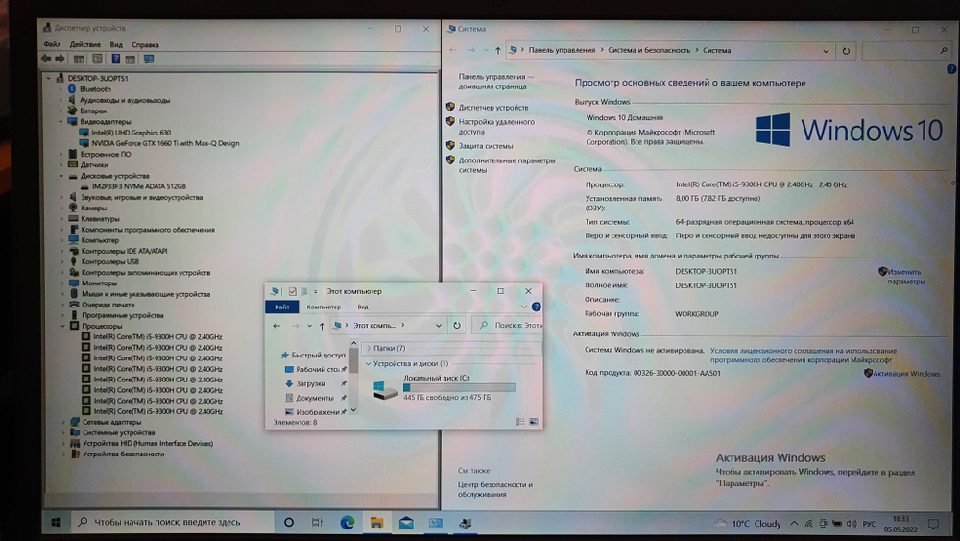Image resolution: width=960 pixels, height=541 pixels.
Task: Collapse Устройства и диски (1) group
Action: coord(368,364)
